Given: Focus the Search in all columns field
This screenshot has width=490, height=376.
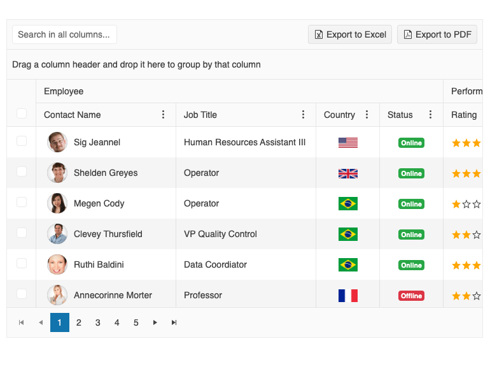Looking at the screenshot, I should 64,34.
